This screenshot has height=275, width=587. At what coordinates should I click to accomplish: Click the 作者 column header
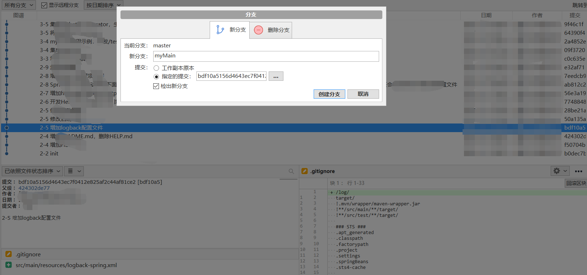pyautogui.click(x=537, y=15)
